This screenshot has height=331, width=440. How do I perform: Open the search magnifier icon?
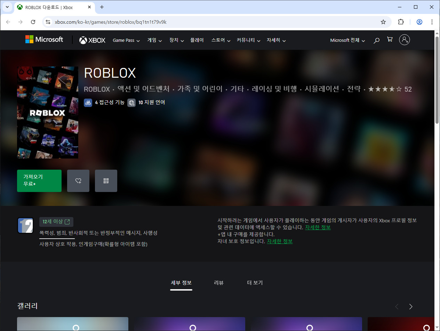(x=376, y=40)
